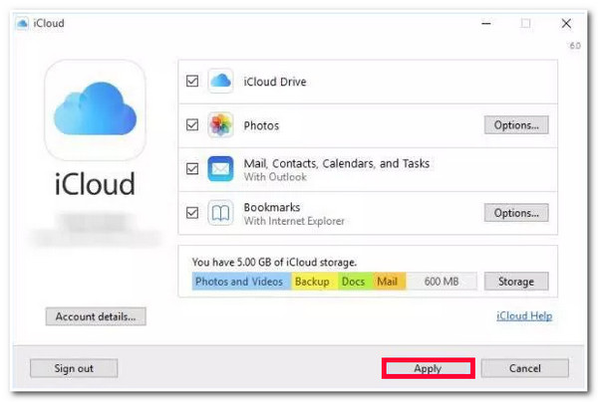The width and height of the screenshot is (598, 402).
Task: Minimize the iCloud window
Action: pos(486,24)
